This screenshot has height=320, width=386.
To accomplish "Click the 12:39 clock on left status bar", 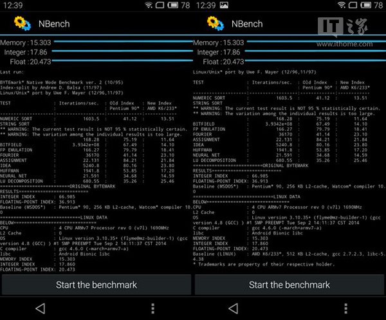I will click(x=13, y=5).
